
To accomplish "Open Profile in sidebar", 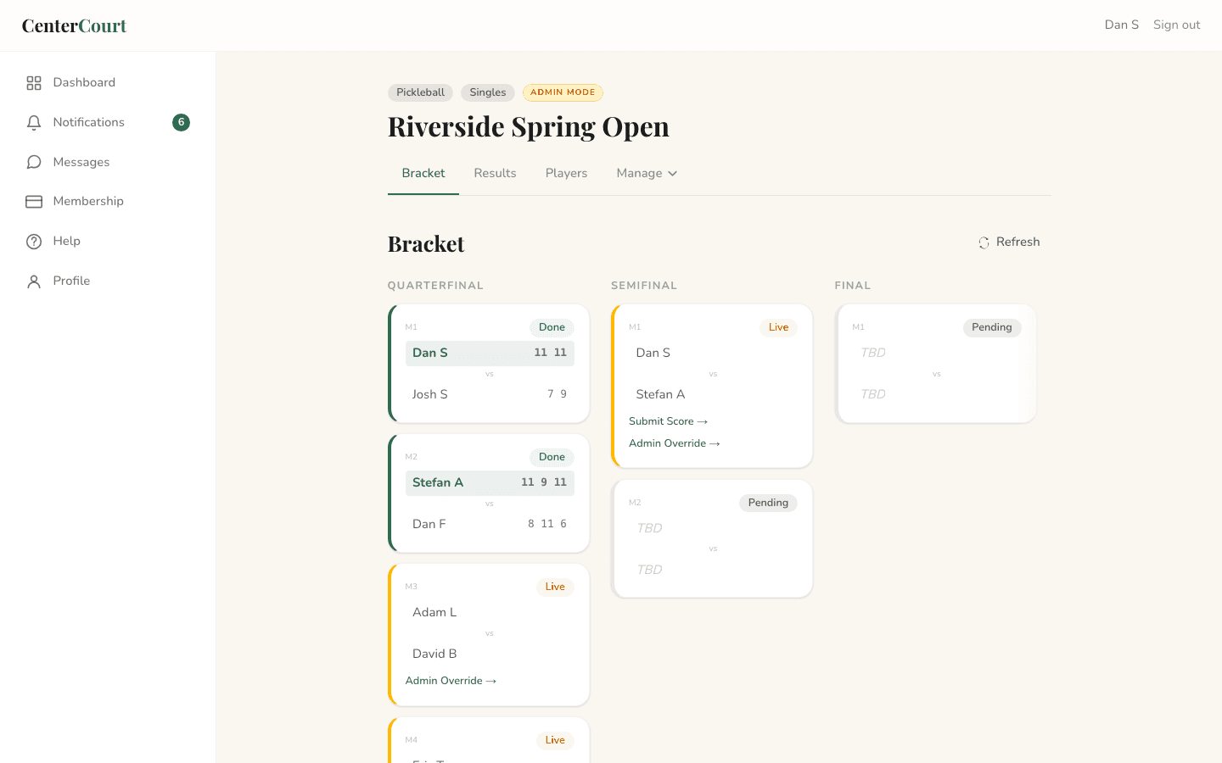I will click(x=108, y=281).
